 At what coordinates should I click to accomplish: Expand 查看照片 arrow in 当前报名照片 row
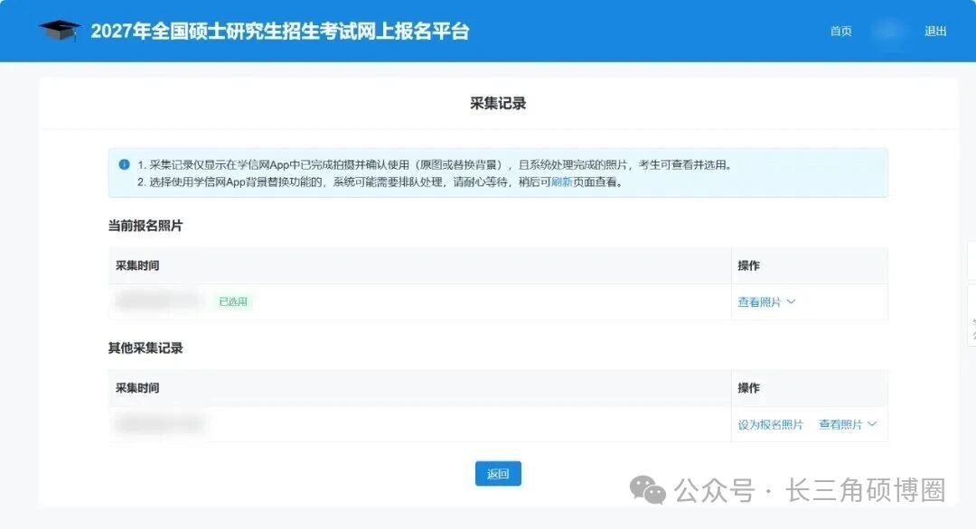click(x=791, y=302)
